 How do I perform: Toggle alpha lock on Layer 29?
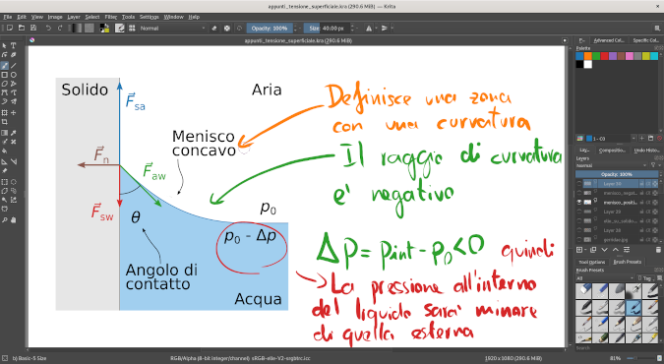[649, 212]
